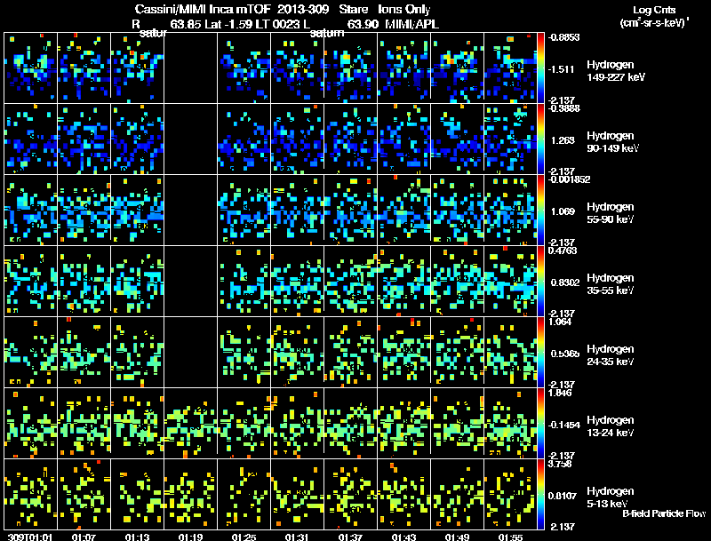Screen dimensions: 711x541
Task: Select the 149-227 keV image panel at 01:01
Action: [30, 68]
